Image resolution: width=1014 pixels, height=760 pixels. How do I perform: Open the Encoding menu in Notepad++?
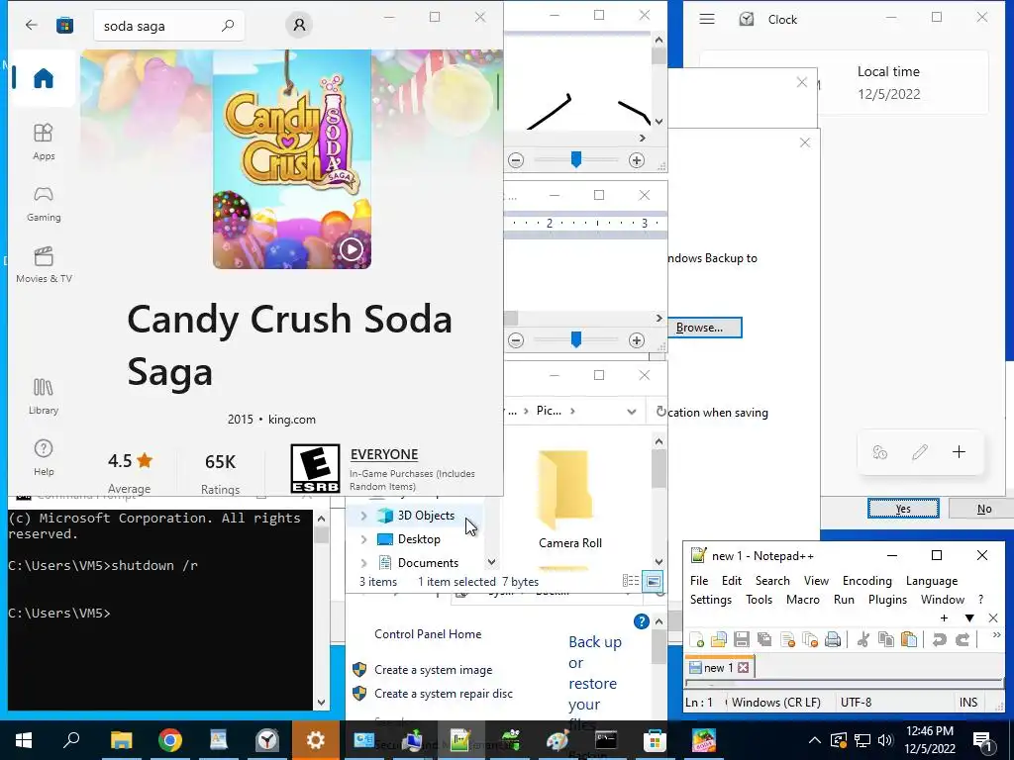866,580
